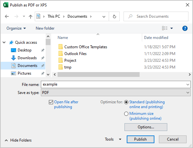Go up one folder level
Viewport: 193px width, 148px height.
31,16
